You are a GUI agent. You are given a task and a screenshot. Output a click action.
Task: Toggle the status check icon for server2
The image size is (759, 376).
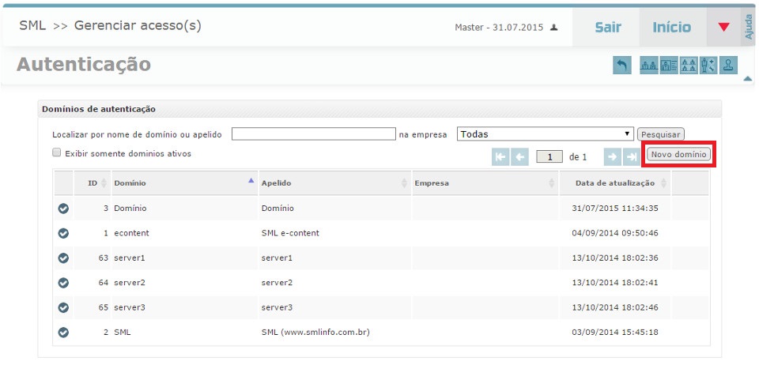[64, 282]
